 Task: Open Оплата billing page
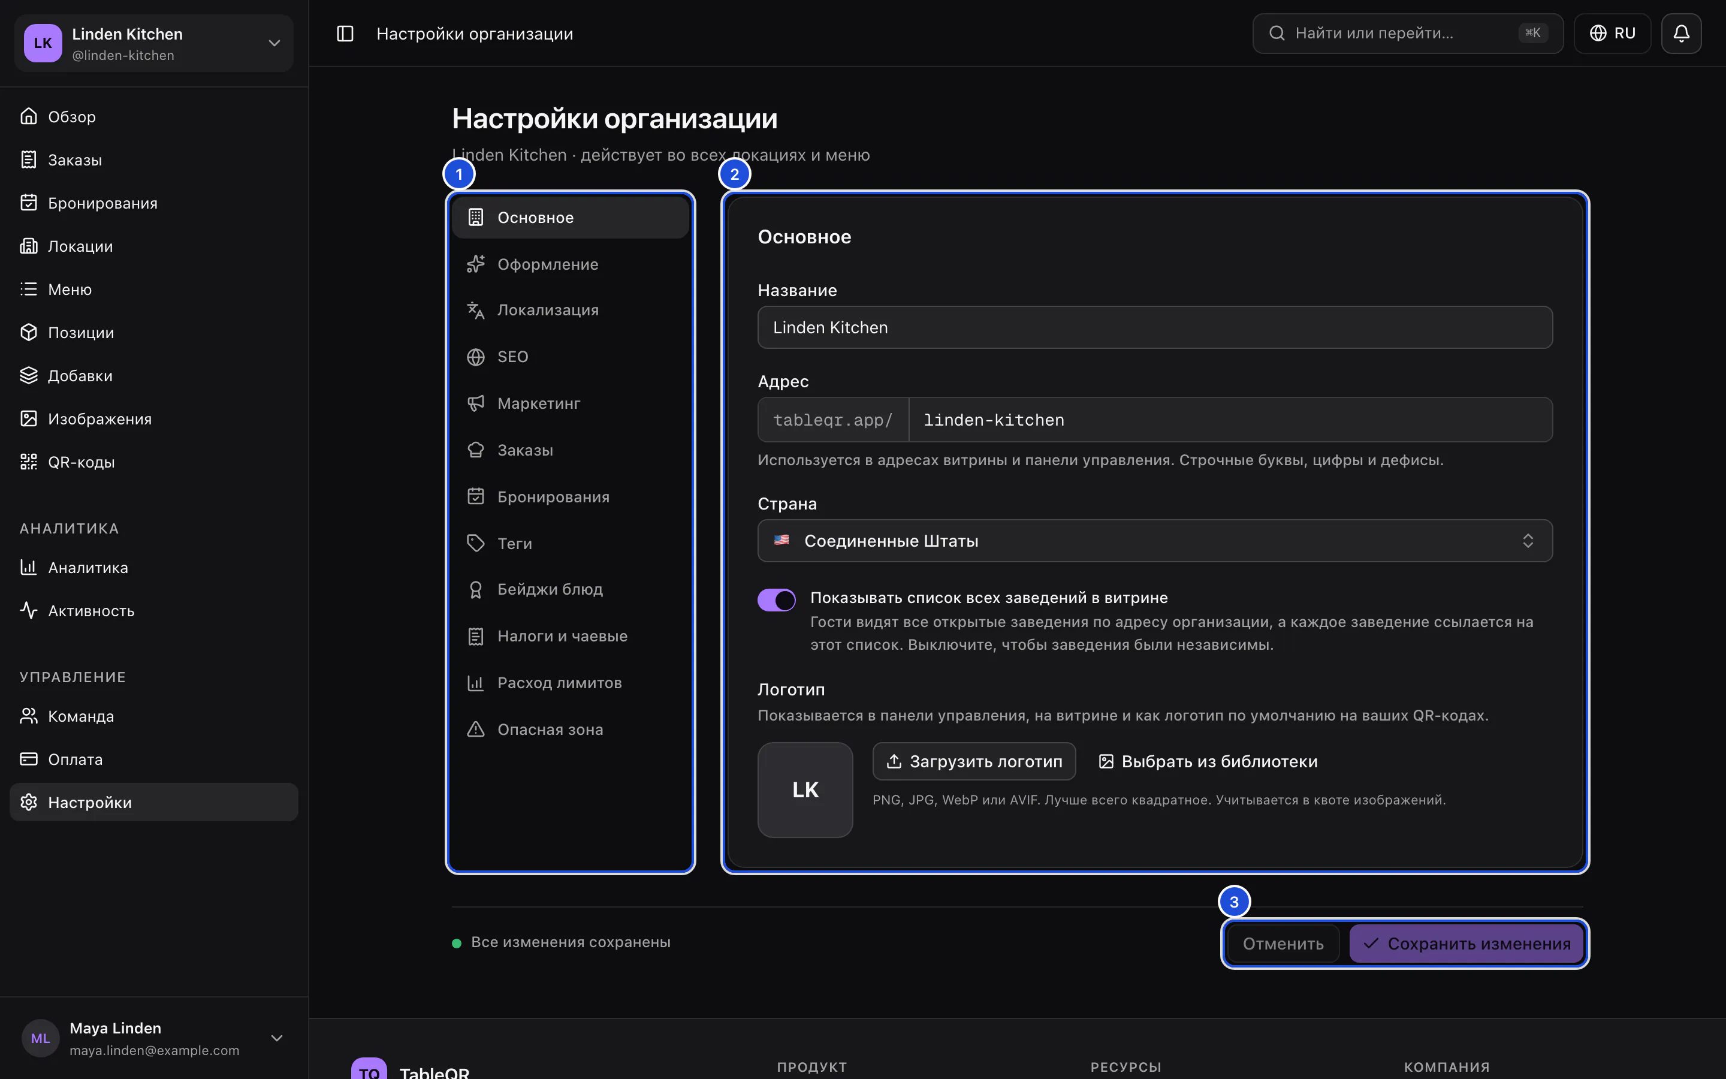point(154,759)
